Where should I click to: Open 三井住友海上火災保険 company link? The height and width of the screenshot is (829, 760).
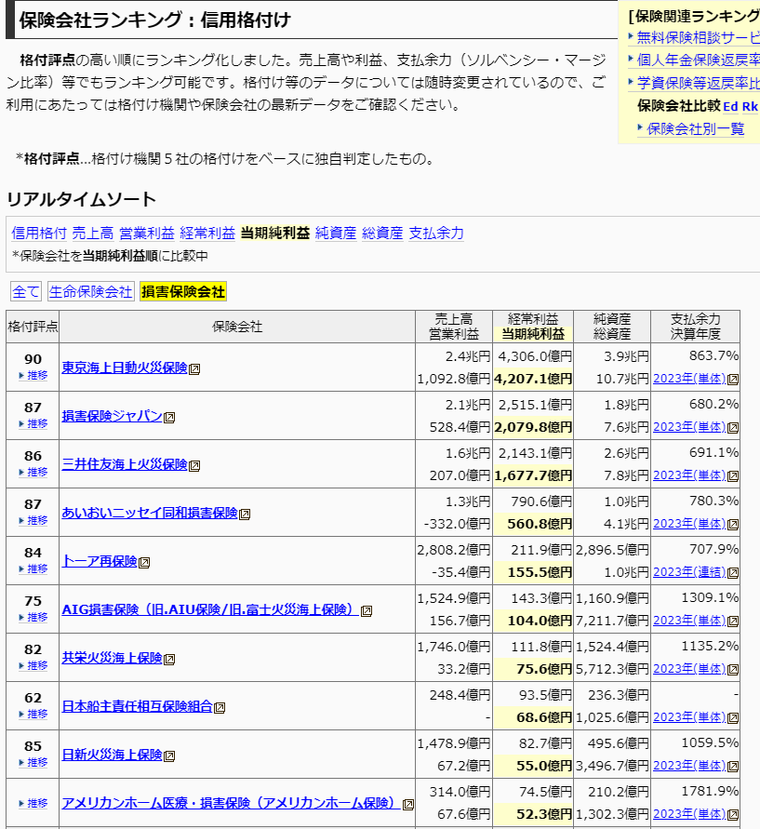[125, 464]
